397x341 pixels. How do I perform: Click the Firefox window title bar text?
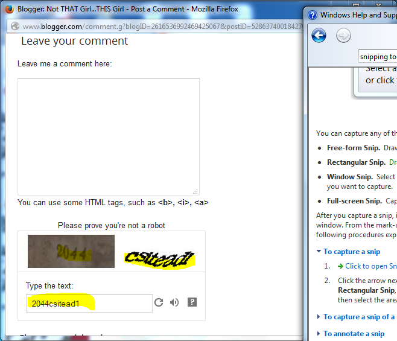[x=127, y=9]
